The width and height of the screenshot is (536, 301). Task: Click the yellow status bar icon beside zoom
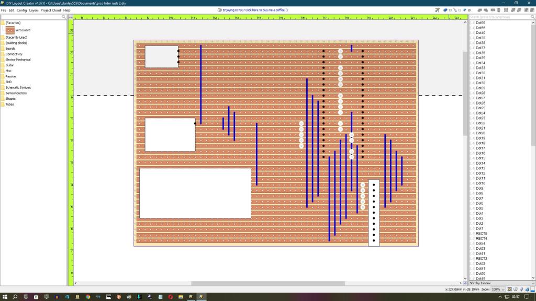[x=510, y=289]
